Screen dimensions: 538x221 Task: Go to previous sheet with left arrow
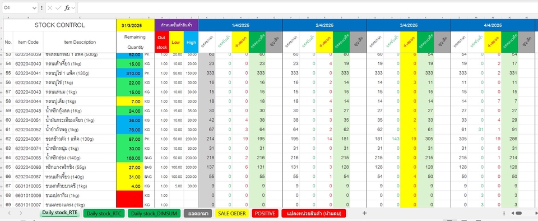pos(10,213)
